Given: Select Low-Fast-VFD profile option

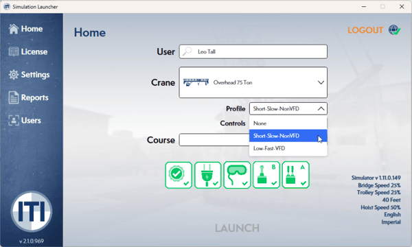Looking at the screenshot, I should point(288,148).
